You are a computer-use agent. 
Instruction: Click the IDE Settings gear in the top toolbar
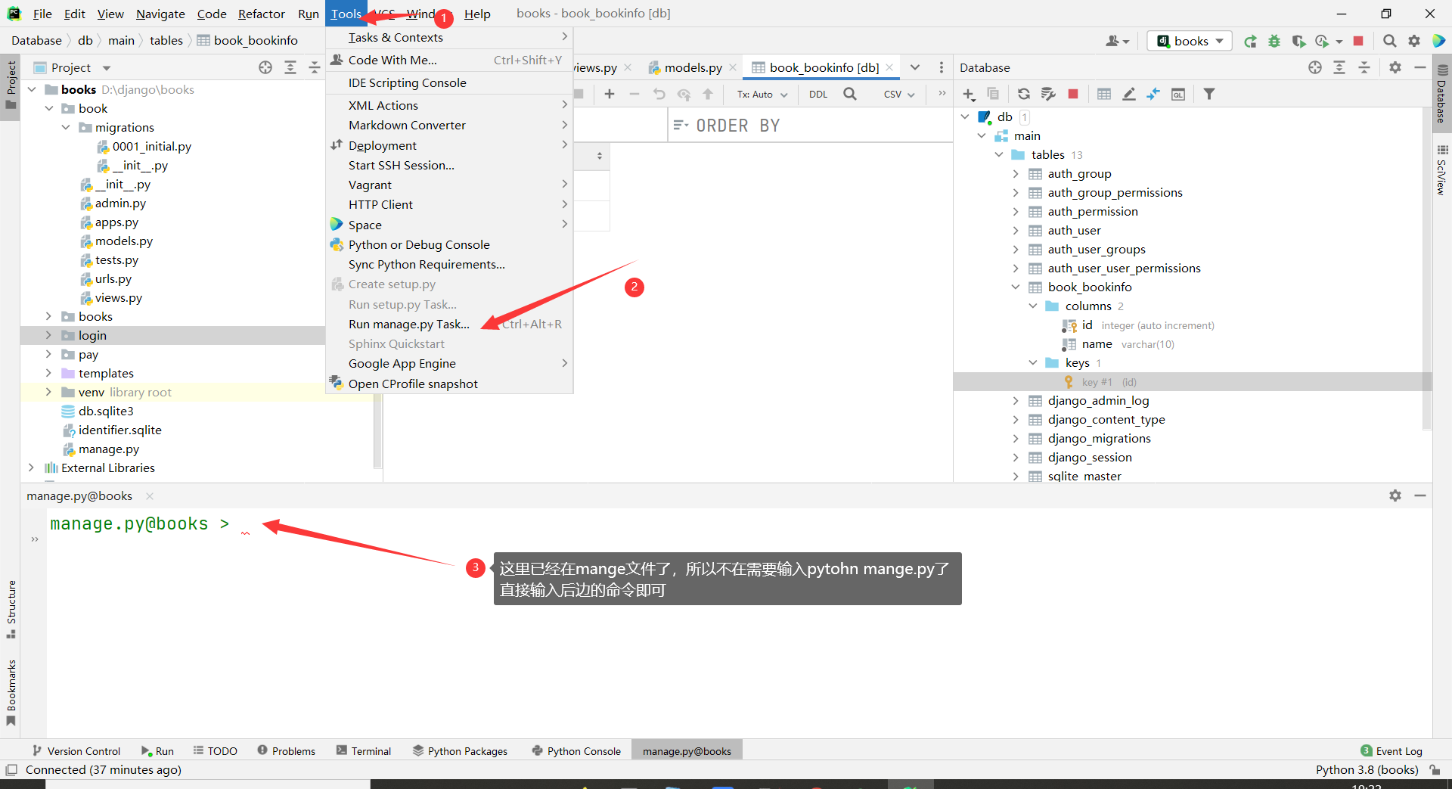(x=1414, y=41)
